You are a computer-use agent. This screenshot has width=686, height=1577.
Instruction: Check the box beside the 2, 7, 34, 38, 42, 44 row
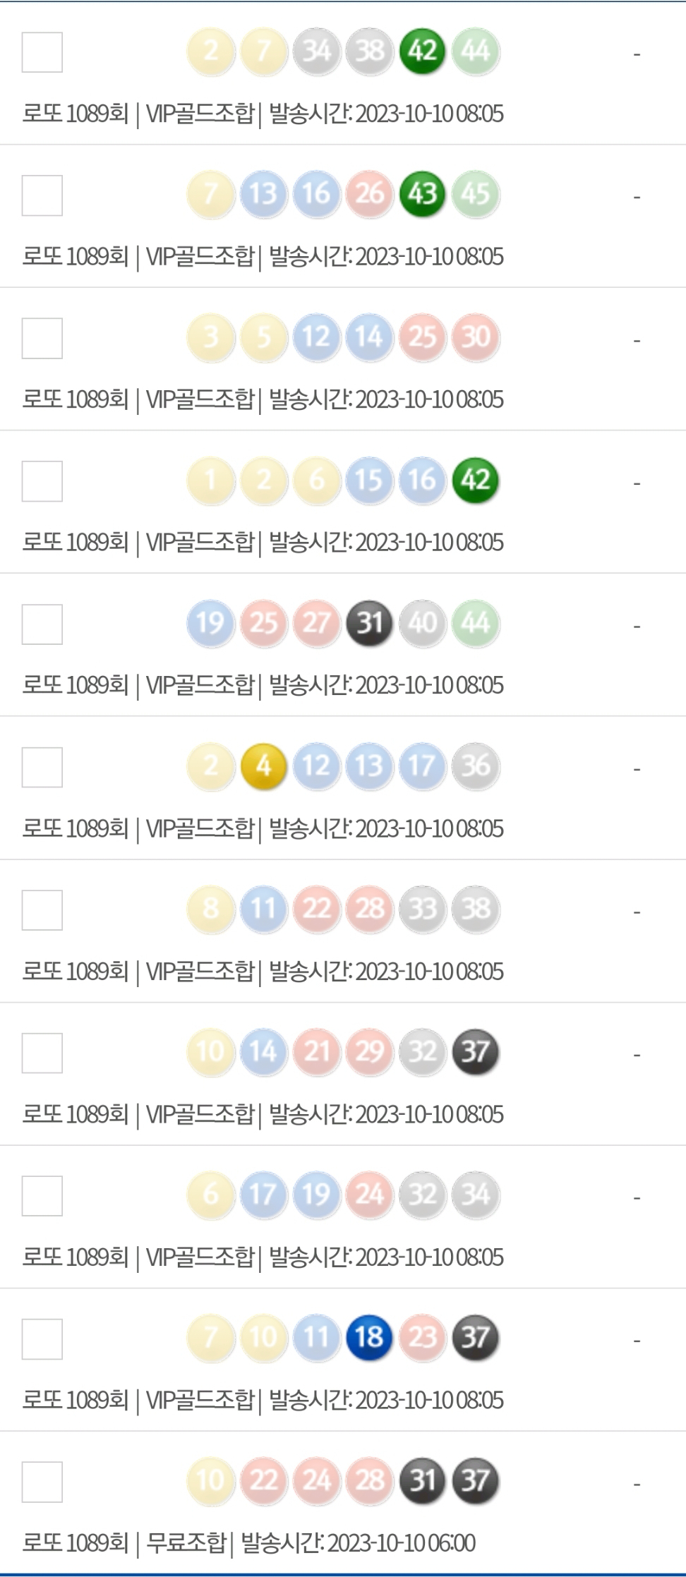pyautogui.click(x=42, y=52)
